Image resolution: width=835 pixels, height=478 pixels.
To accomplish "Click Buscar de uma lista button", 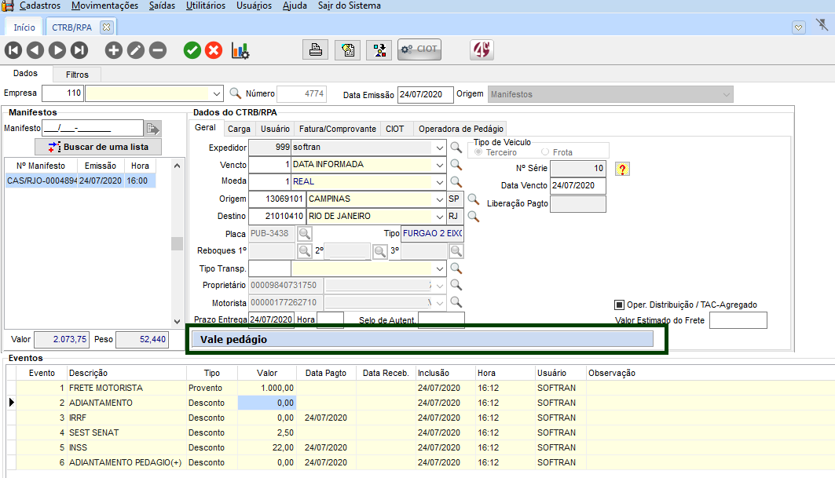I will click(99, 147).
